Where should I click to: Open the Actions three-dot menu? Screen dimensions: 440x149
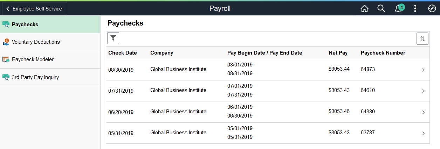[x=415, y=9]
